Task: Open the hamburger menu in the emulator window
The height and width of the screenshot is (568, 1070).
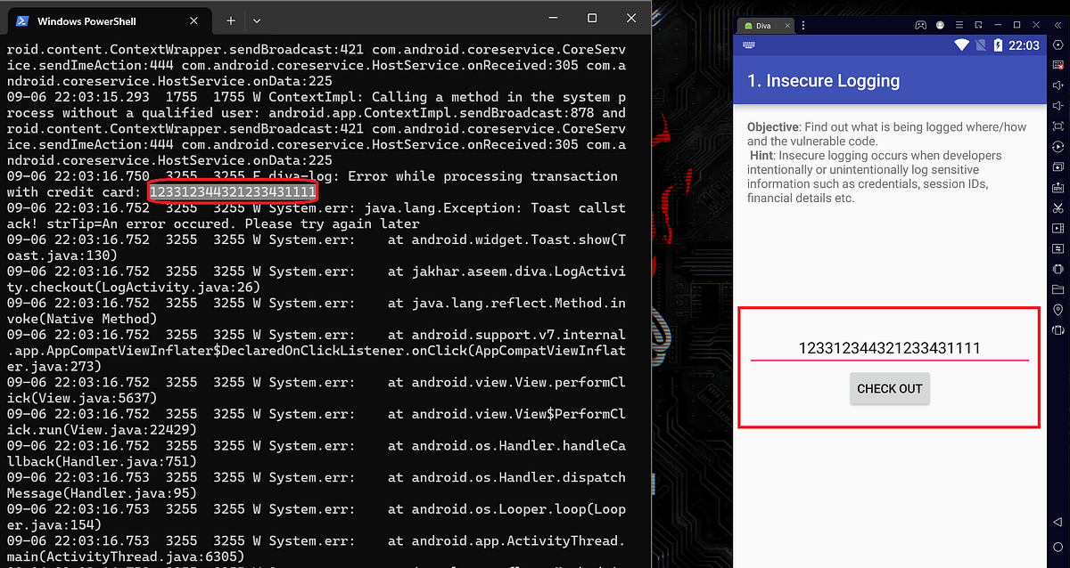Action: (x=959, y=25)
